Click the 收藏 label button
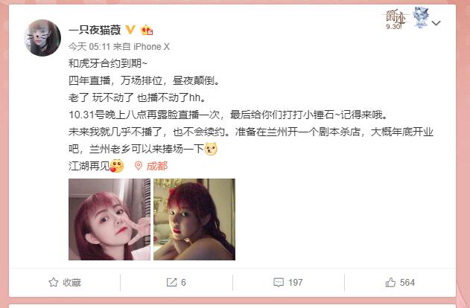Image resolution: width=470 pixels, height=308 pixels. (x=72, y=283)
